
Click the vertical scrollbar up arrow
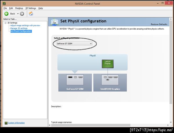(x=171, y=19)
